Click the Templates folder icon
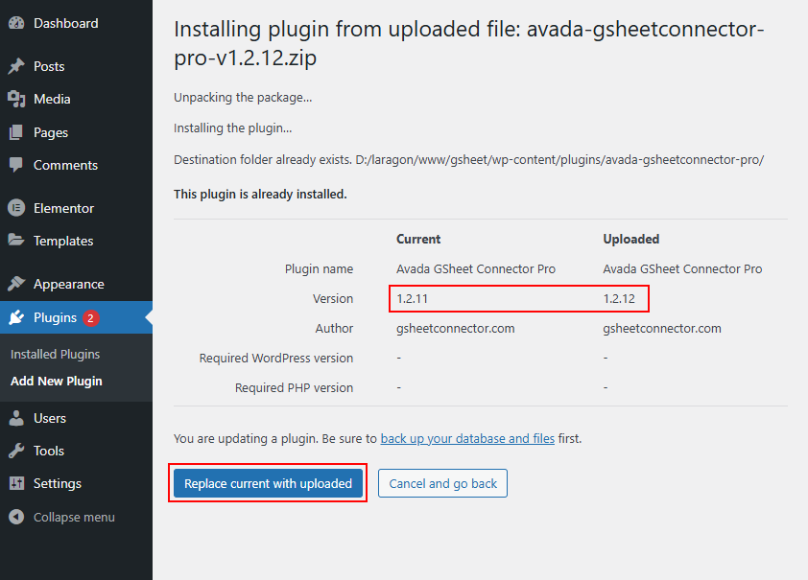 [x=15, y=241]
